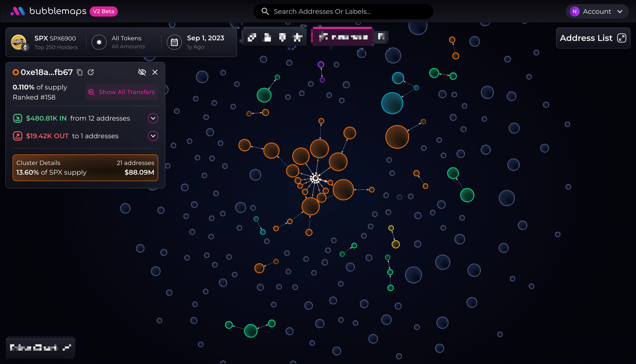Refresh the selected address data
Image resolution: width=636 pixels, height=364 pixels.
91,72
